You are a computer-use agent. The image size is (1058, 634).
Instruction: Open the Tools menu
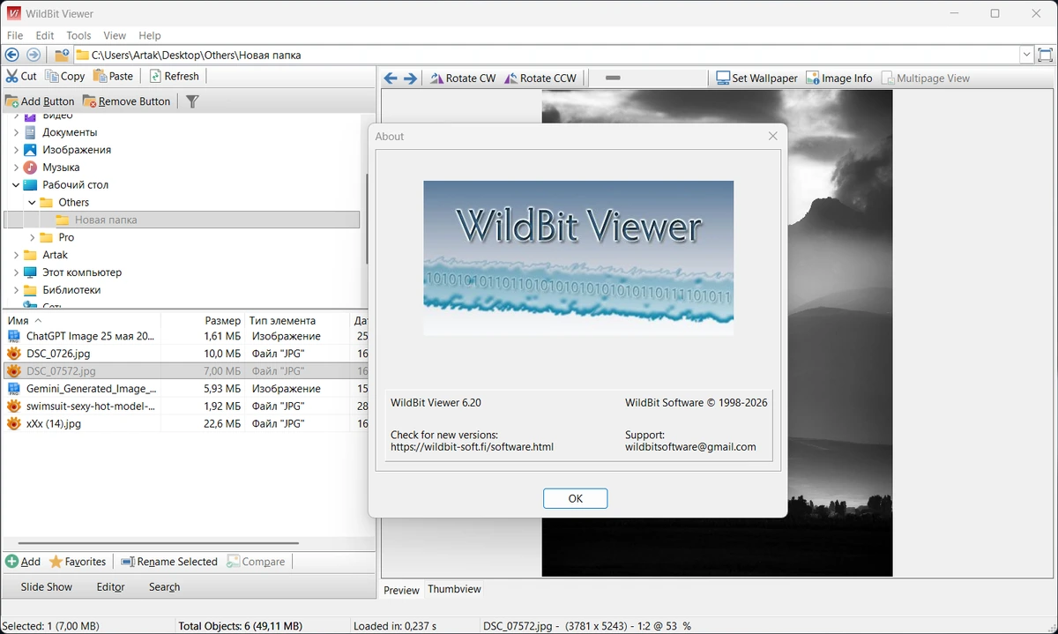coord(78,35)
